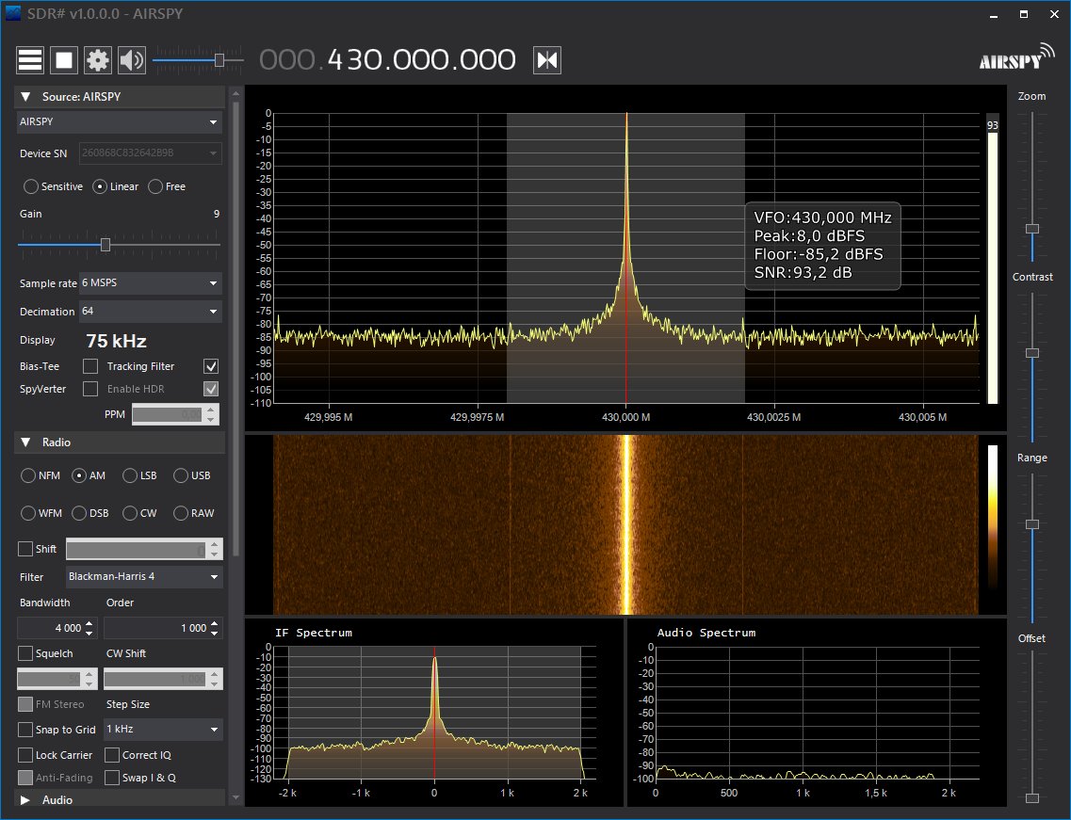This screenshot has height=820, width=1071.
Task: Adjust the Offset slider
Action: [1032, 798]
